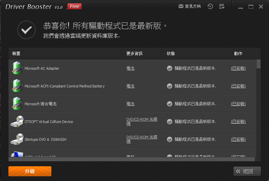Image resolution: width=269 pixels, height=181 pixels.
Task: Select the Microsoft AC Adapter device name
Action: click(x=42, y=68)
